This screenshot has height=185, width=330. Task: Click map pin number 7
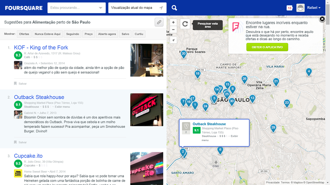click(x=183, y=102)
